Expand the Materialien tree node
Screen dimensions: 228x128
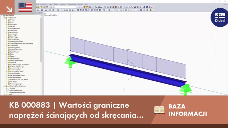point(6,24)
